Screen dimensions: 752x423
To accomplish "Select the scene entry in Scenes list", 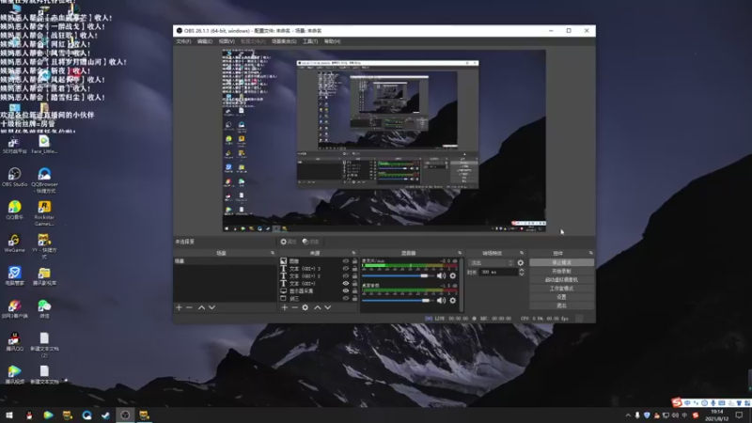I will click(x=225, y=261).
